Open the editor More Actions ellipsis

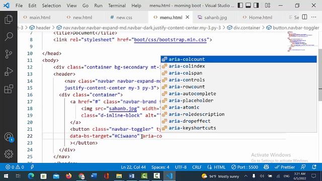click(x=313, y=17)
